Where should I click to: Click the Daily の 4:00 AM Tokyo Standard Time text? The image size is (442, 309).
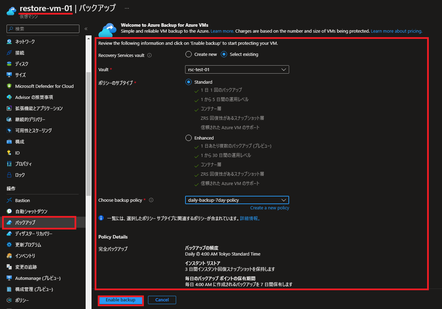(x=223, y=254)
